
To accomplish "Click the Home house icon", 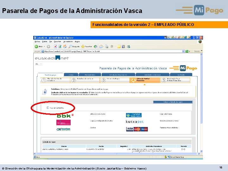I will (x=65, y=47).
